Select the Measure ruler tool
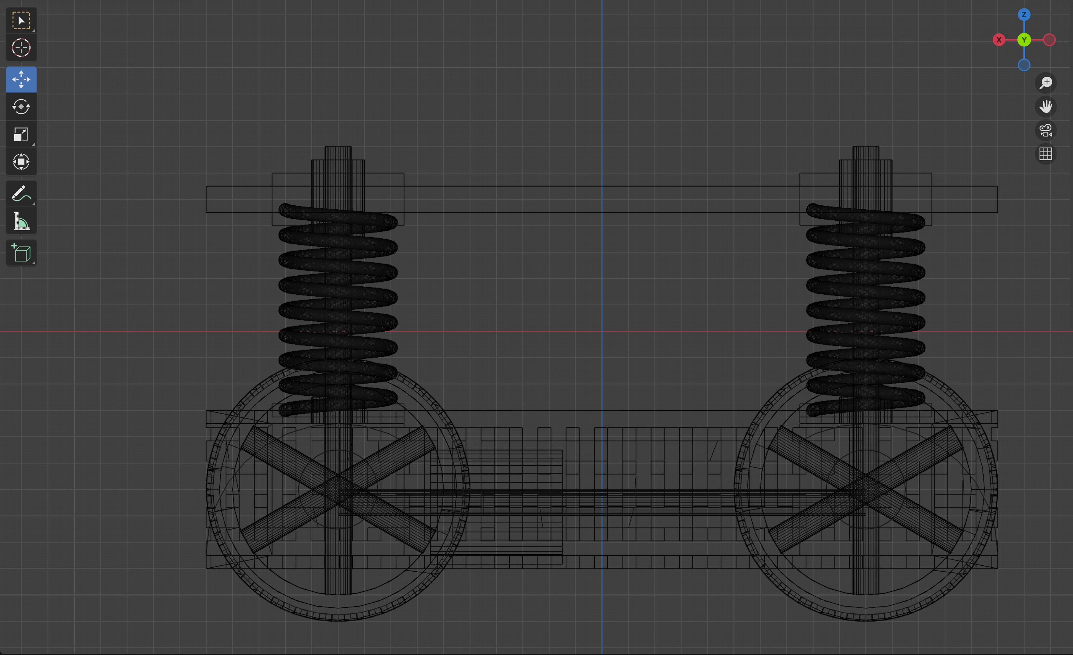 coord(21,221)
